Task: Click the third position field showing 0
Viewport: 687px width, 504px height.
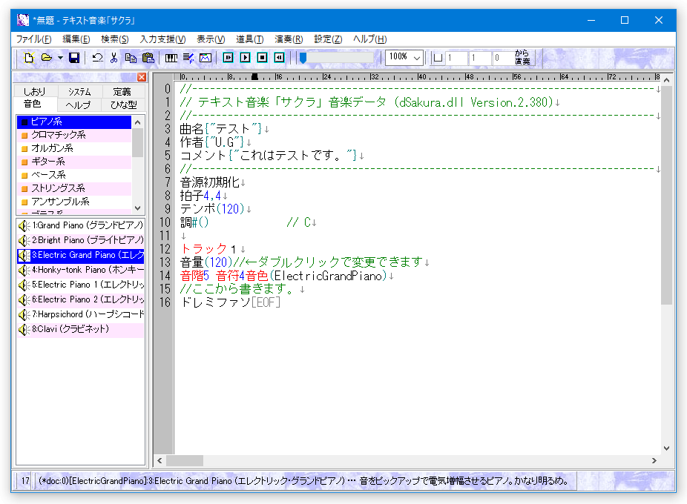Action: click(503, 58)
